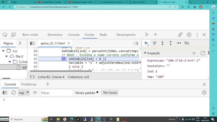Select the Página navigator tab
The image size is (217, 122).
coord(8,43)
